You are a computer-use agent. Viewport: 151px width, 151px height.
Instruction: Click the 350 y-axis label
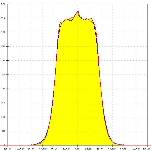(3, 46)
